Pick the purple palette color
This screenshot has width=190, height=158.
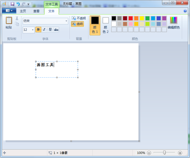point(164,18)
